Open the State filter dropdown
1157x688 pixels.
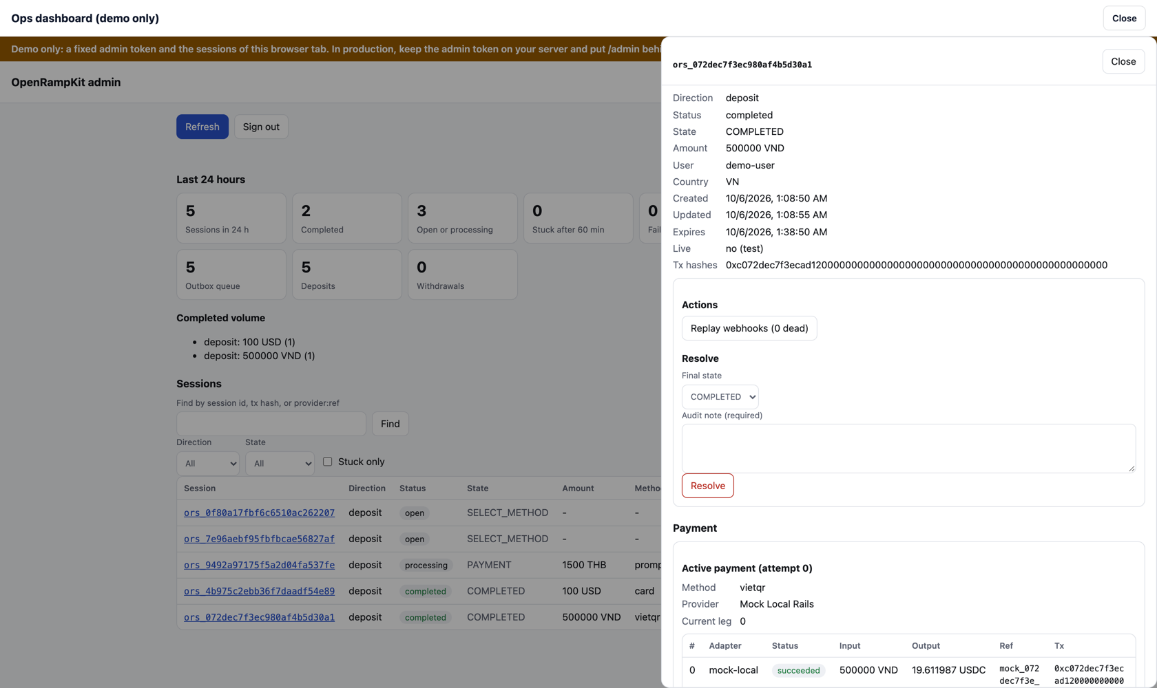[280, 463]
